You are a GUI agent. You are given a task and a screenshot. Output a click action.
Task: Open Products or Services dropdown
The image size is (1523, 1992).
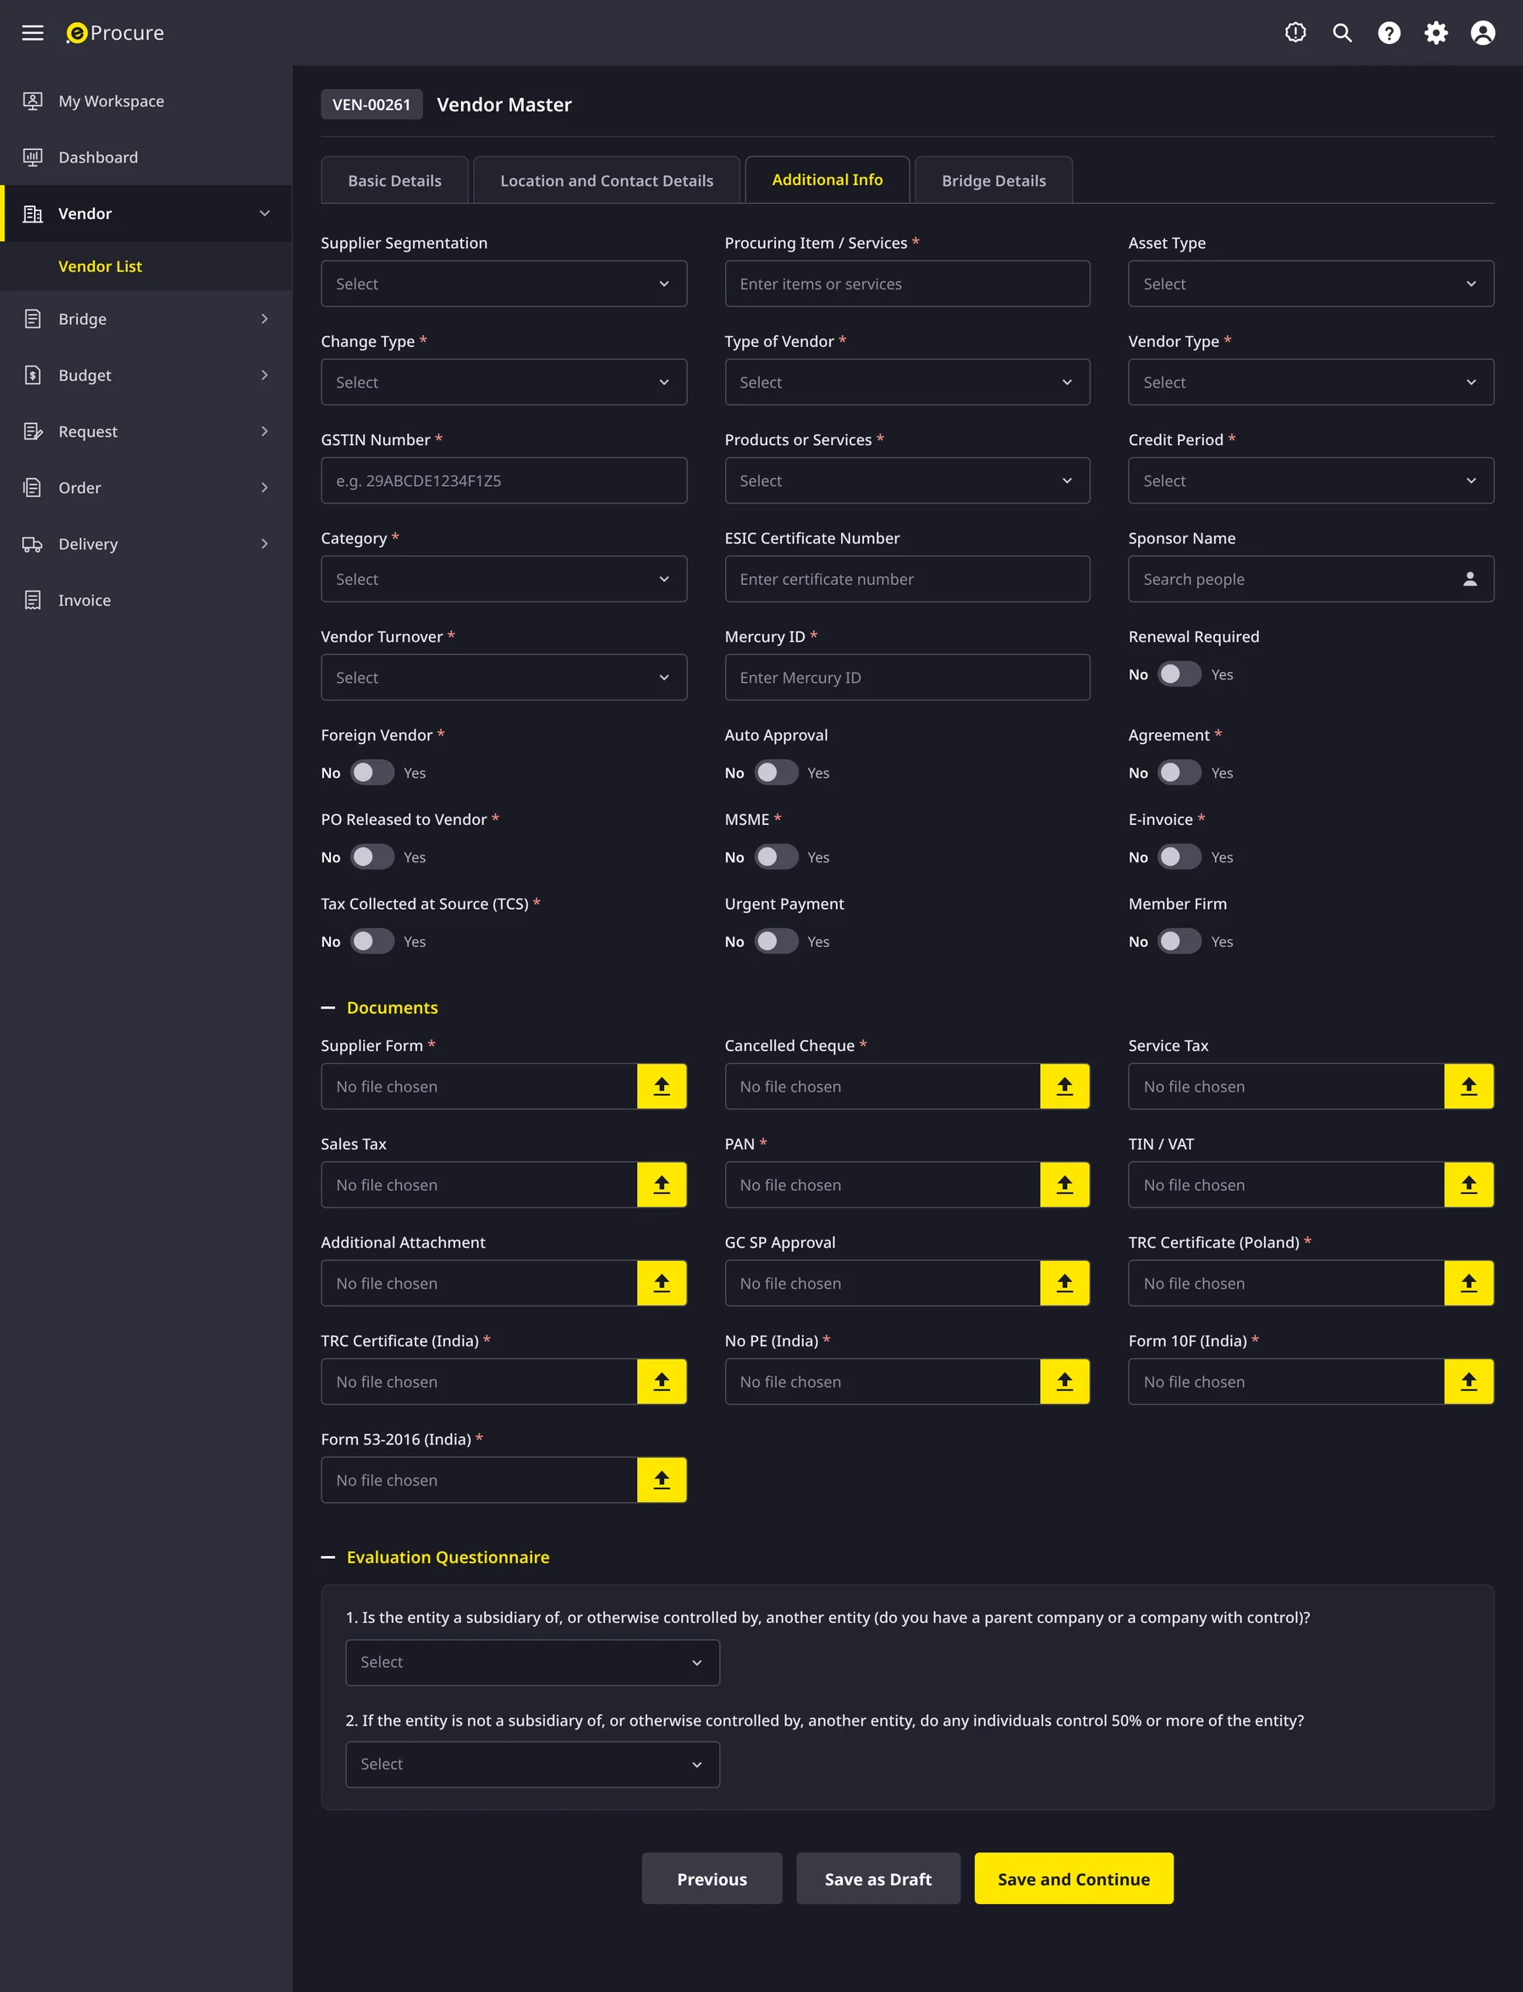[906, 481]
